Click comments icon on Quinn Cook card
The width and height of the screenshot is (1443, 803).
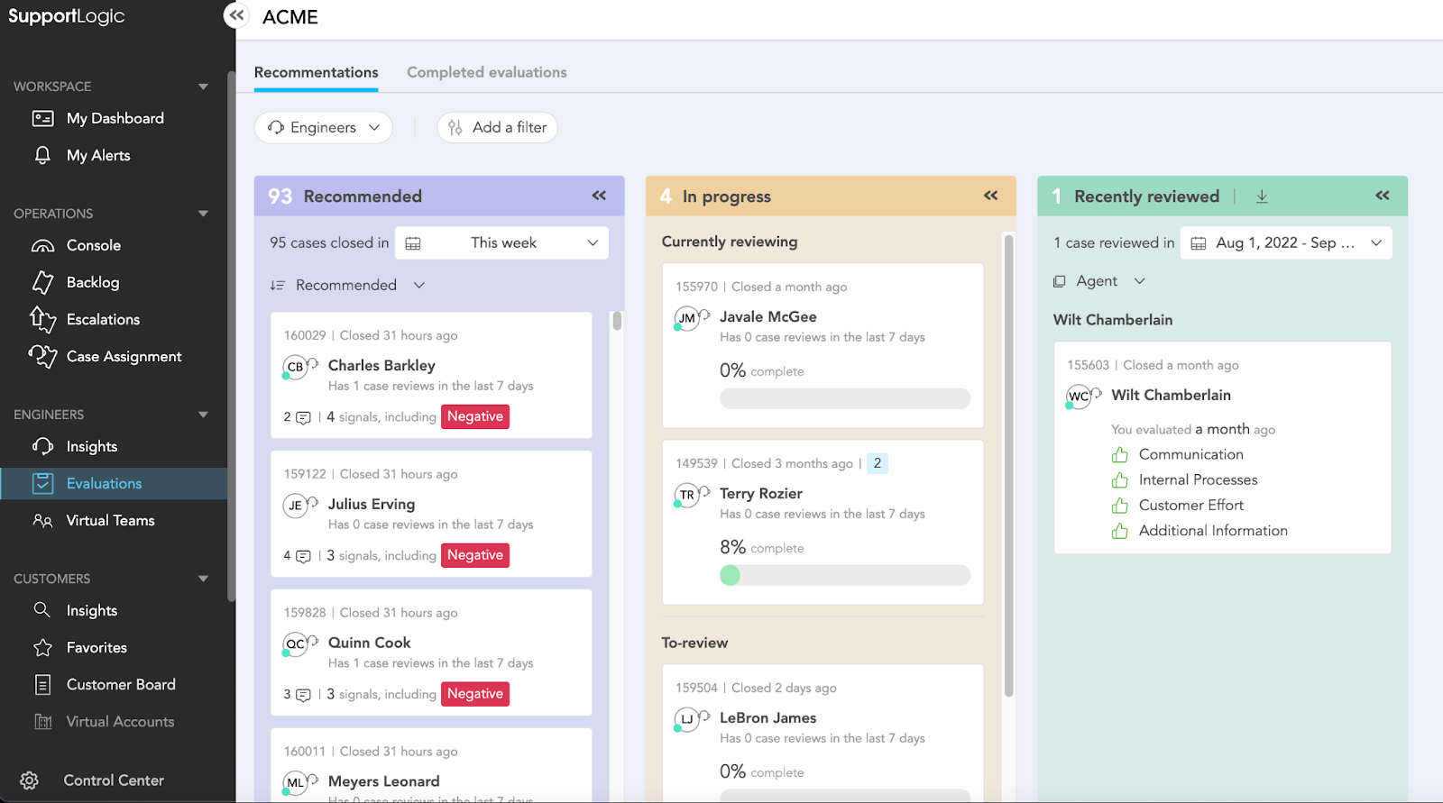[304, 695]
